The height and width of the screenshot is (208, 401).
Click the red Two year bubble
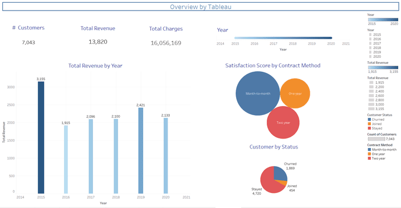click(x=283, y=122)
